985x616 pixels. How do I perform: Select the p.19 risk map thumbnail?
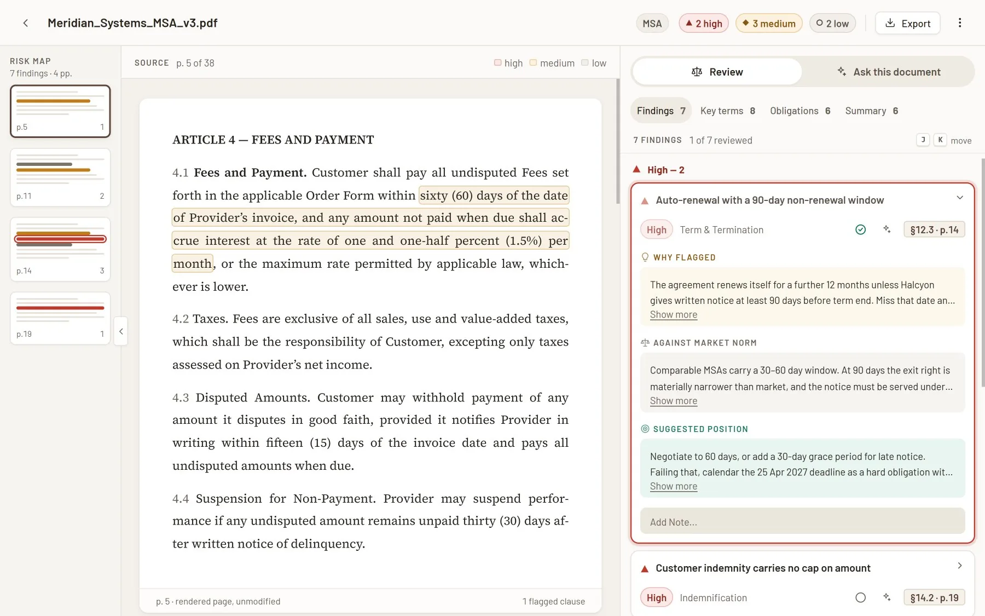pos(60,318)
